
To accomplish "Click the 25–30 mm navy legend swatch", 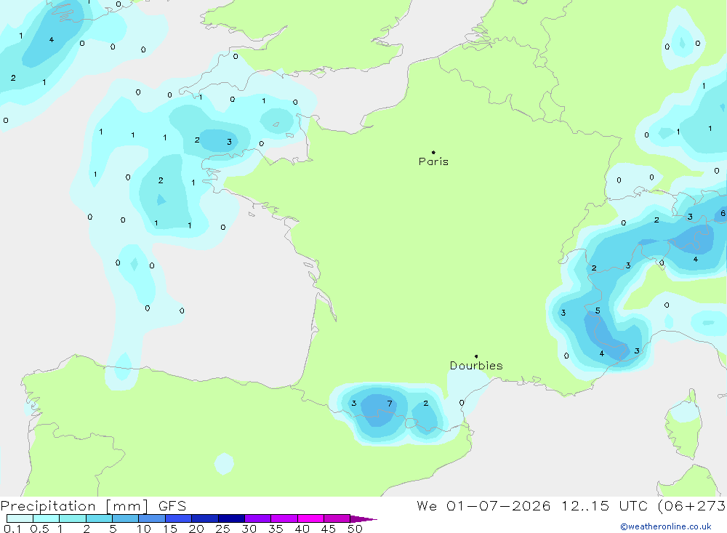I will (231, 518).
